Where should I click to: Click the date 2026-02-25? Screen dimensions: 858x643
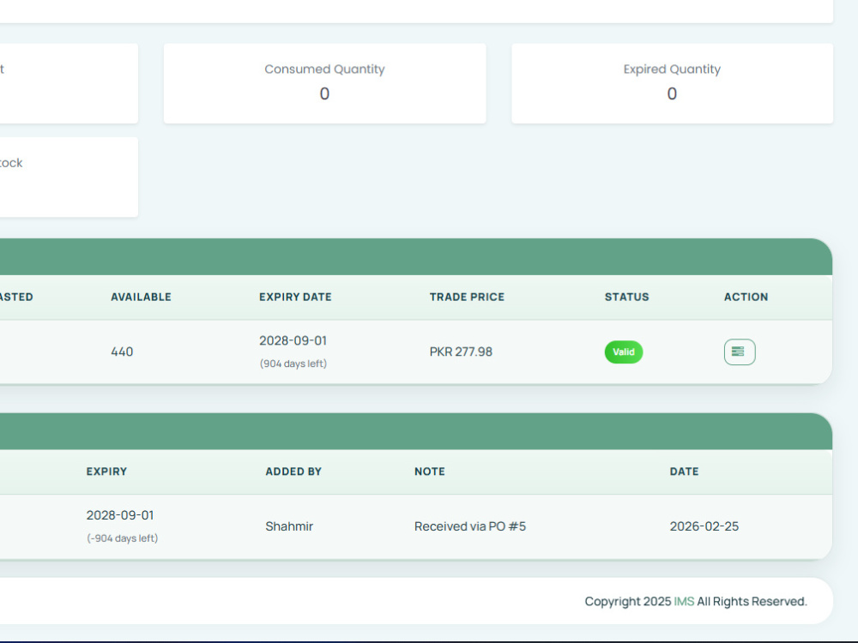tap(704, 526)
